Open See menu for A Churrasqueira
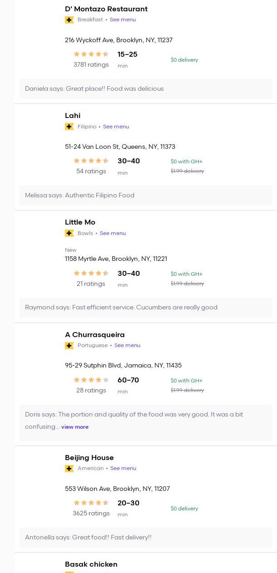 [127, 345]
